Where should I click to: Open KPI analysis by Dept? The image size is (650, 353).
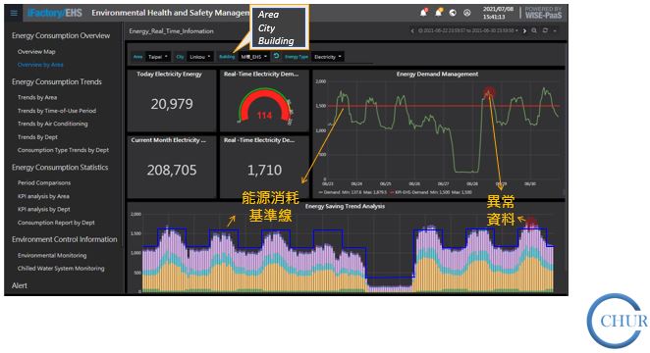click(x=44, y=209)
